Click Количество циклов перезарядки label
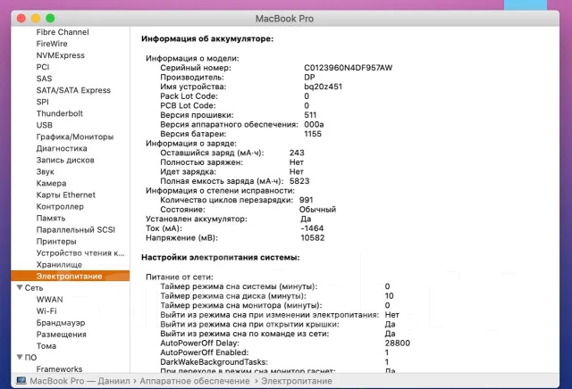The width and height of the screenshot is (572, 389). (x=226, y=200)
